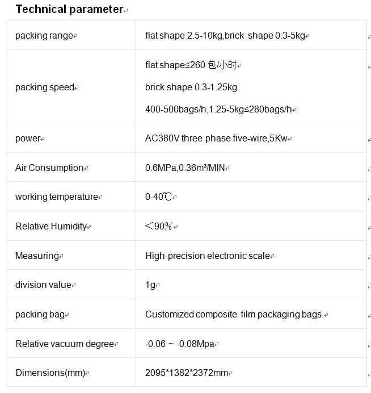
Task: Click the Customized composite film packaging bags text
Action: (x=234, y=315)
